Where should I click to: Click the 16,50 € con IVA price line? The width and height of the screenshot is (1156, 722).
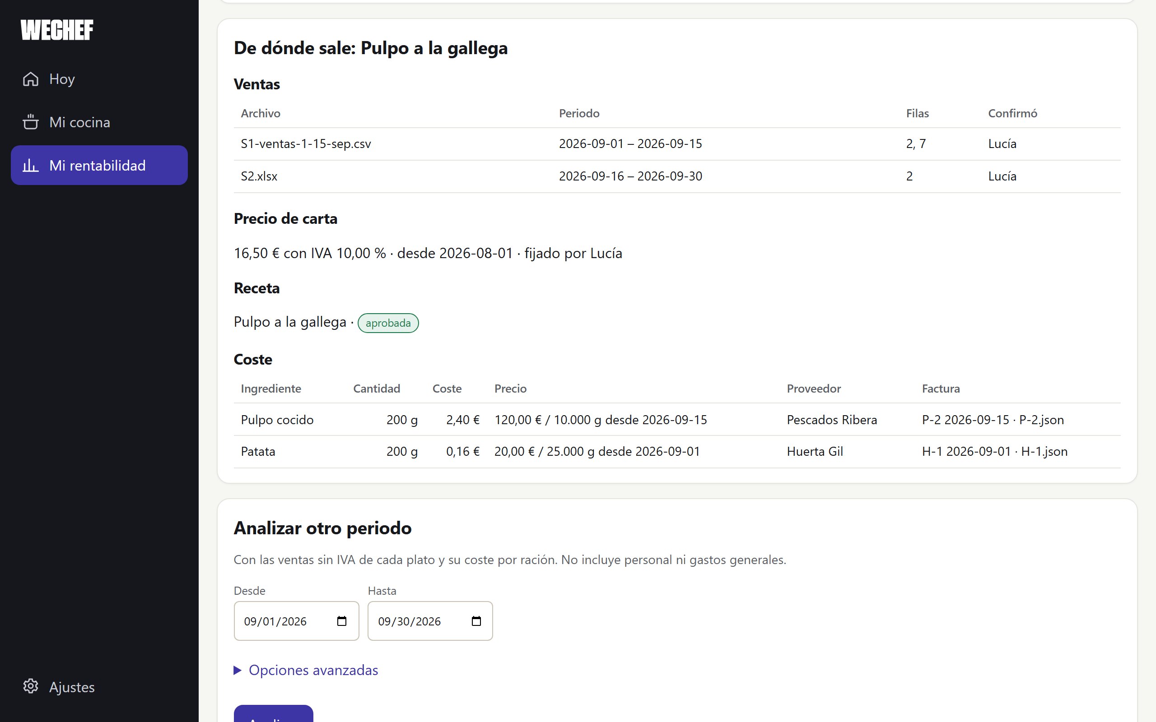pos(428,253)
